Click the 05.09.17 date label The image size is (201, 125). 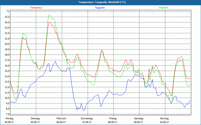(x=35, y=122)
